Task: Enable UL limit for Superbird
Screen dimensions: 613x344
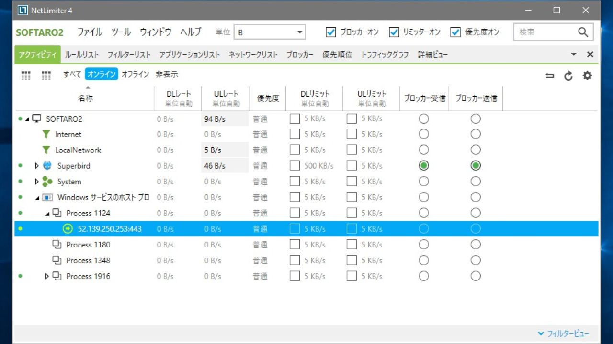Action: click(x=352, y=166)
